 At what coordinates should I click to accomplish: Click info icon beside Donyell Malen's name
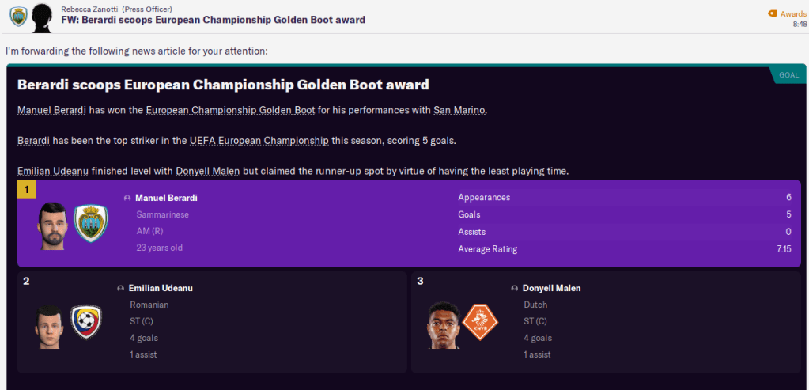click(x=515, y=289)
